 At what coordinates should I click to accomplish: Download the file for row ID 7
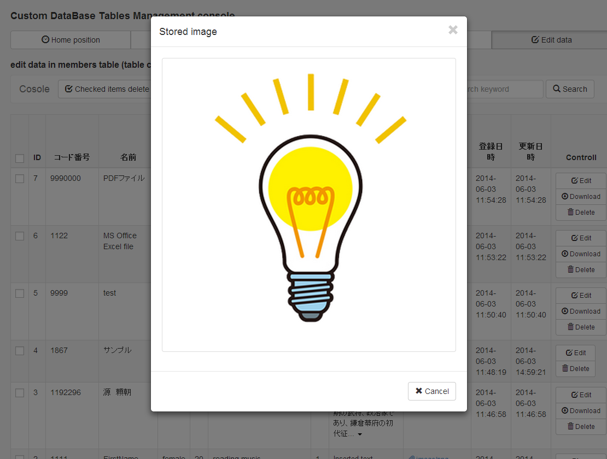coord(581,197)
